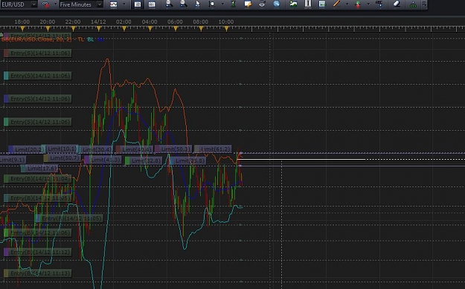Select Entry(S) label with red swatch
Viewport: 465px width, 289px height.
point(37,53)
